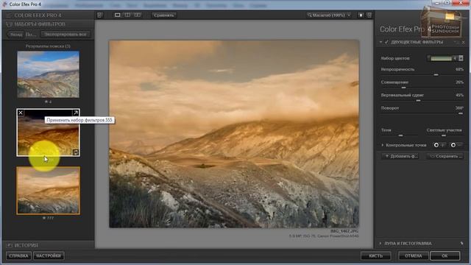Click the Сравнить compare button

(x=164, y=15)
